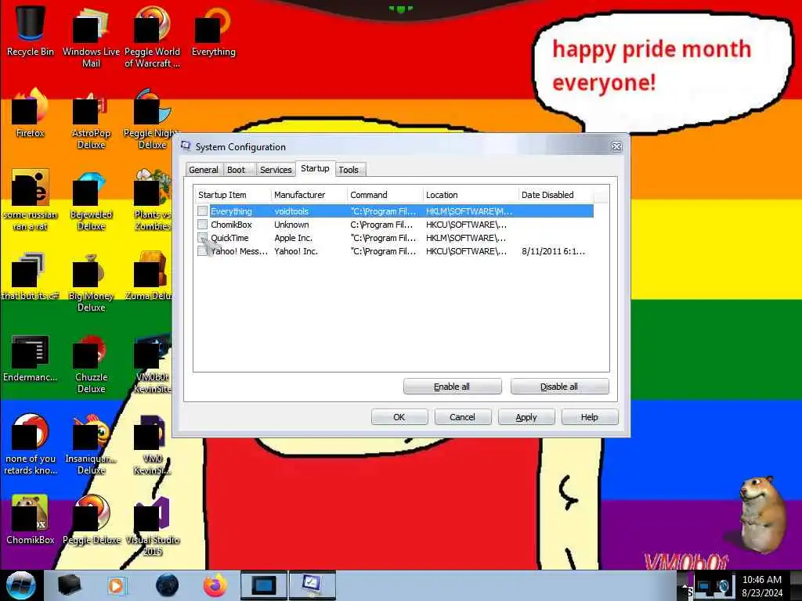Screen dimensions: 802x601
Task: Click the '8/11/2011 6:1...' date disabled cell
Action: pyautogui.click(x=554, y=251)
